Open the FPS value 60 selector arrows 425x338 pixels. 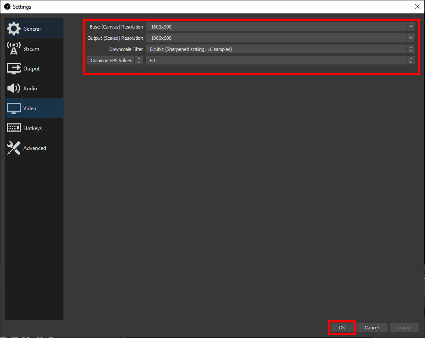(x=411, y=60)
